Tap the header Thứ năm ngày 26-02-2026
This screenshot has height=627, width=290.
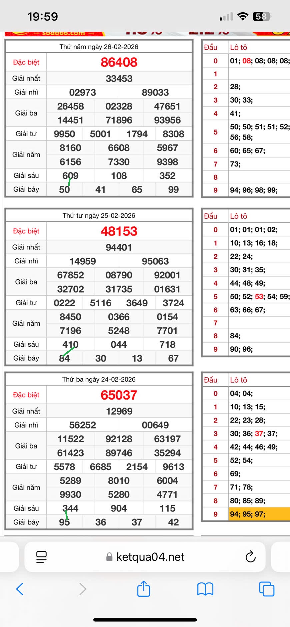tap(99, 47)
